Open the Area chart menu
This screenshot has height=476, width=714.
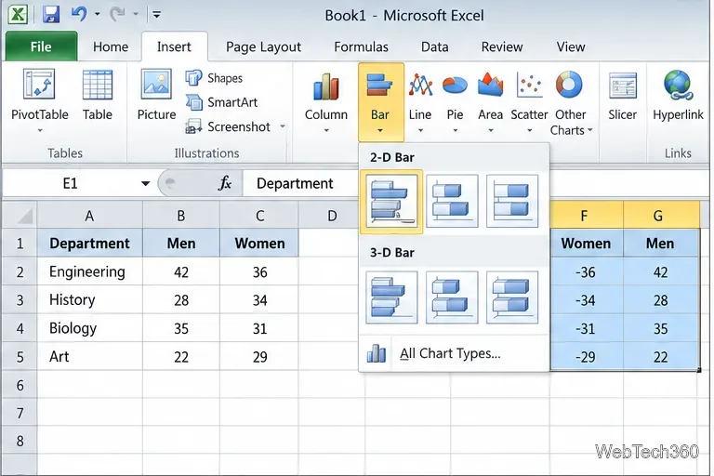tap(491, 101)
